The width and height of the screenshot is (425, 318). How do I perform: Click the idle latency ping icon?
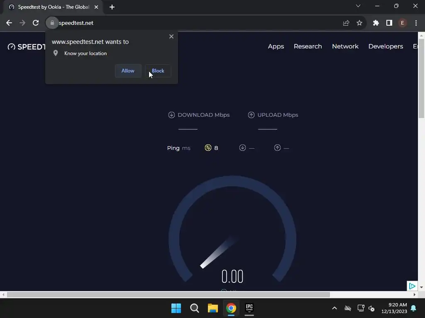tap(208, 148)
